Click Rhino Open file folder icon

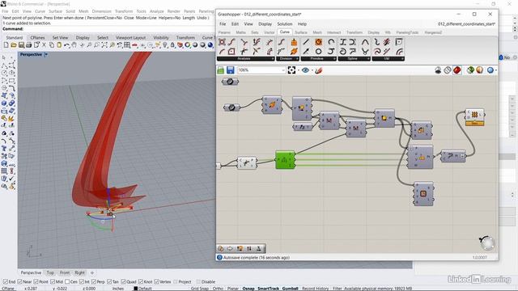14,45
